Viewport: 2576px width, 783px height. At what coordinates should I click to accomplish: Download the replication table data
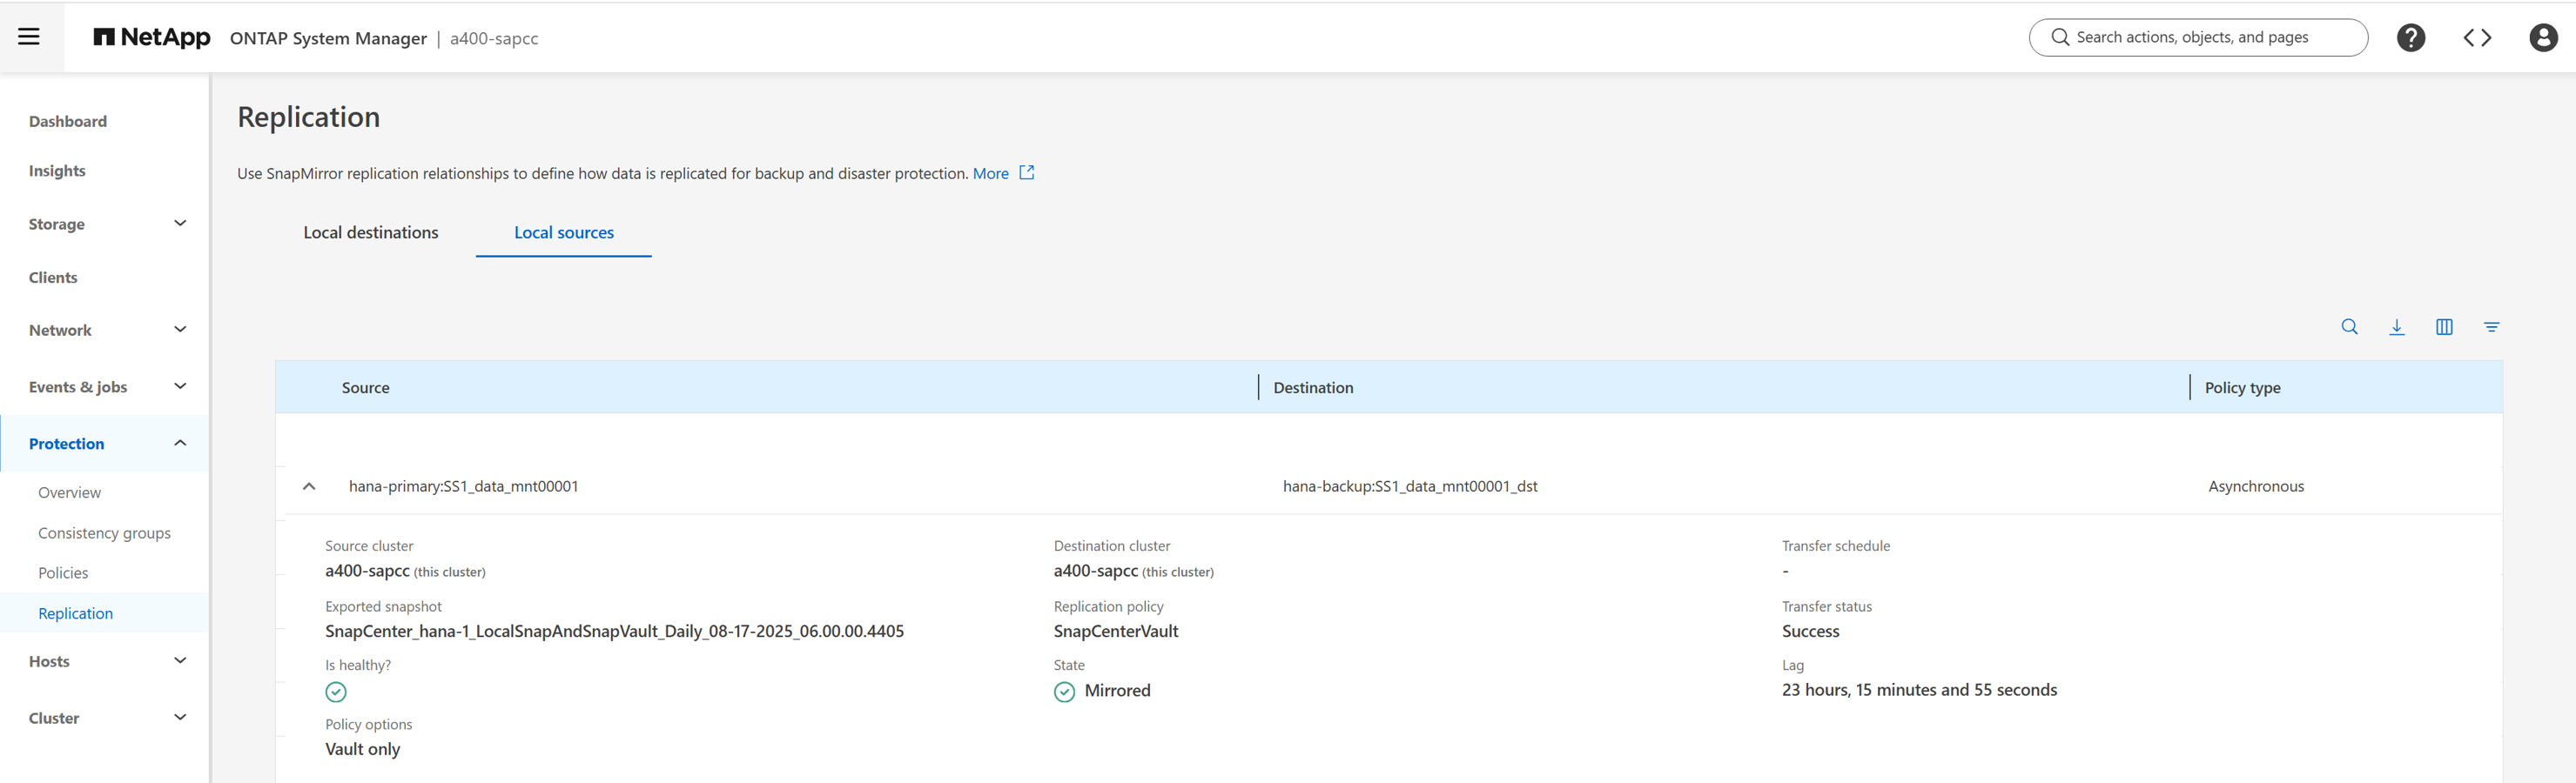[x=2396, y=326]
